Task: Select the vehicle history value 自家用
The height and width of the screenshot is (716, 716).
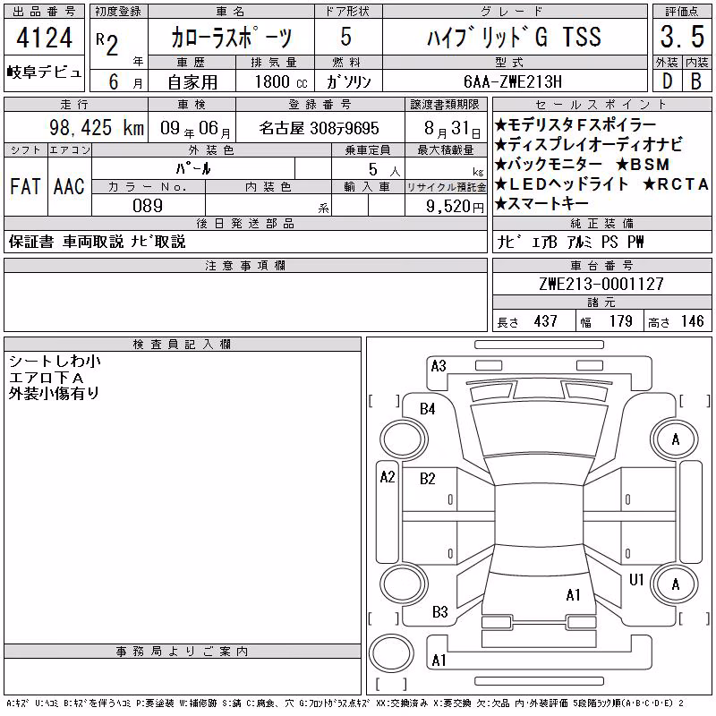Action: pyautogui.click(x=192, y=82)
